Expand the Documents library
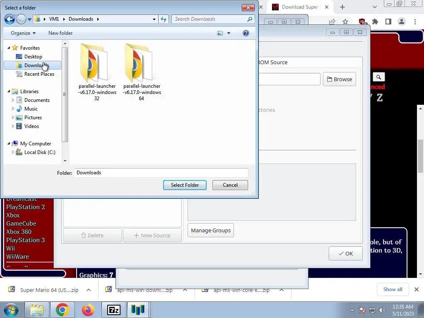 [13, 100]
